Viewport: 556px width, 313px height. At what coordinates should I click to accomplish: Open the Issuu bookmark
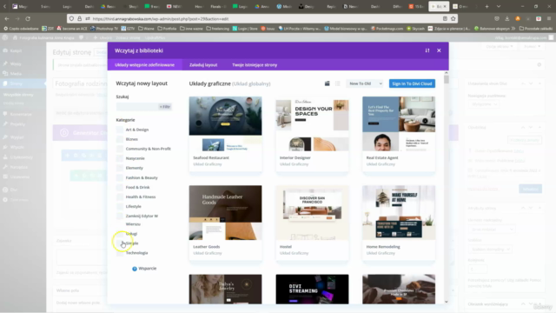point(268,29)
